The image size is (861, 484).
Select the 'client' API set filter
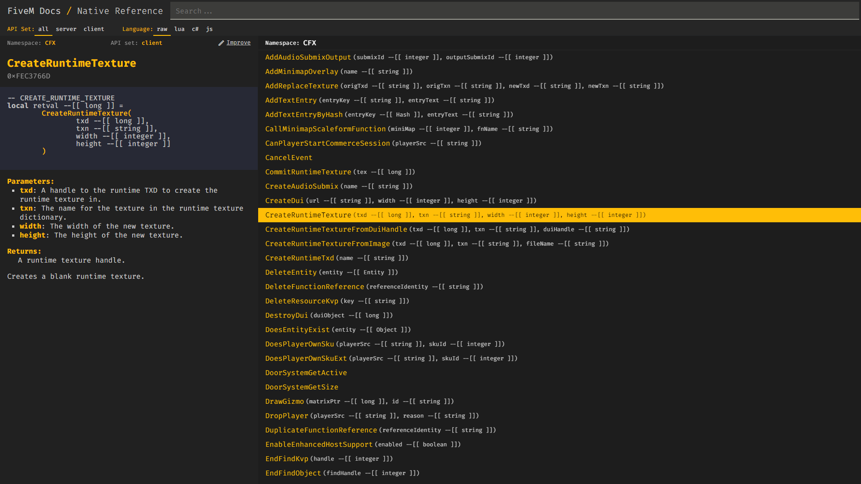[94, 29]
